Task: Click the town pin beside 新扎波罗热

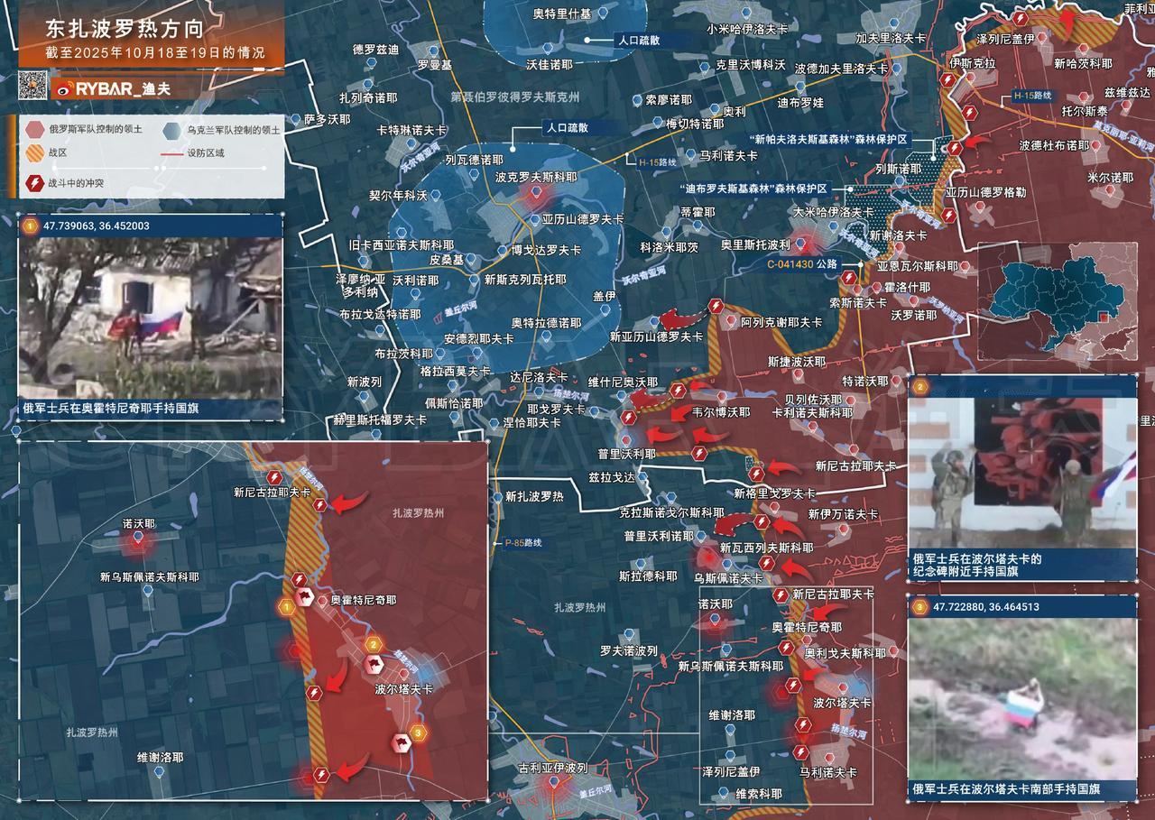Action: click(x=497, y=496)
